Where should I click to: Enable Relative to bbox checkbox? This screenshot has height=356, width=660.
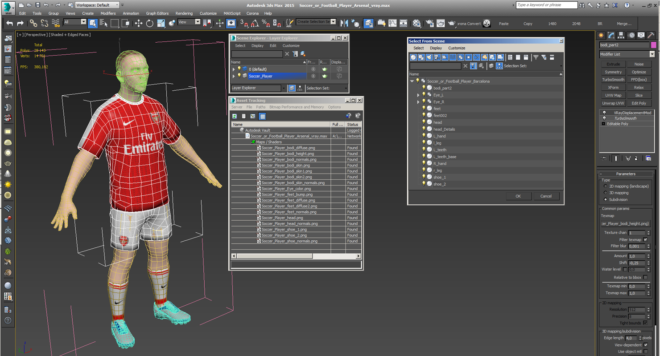645,278
